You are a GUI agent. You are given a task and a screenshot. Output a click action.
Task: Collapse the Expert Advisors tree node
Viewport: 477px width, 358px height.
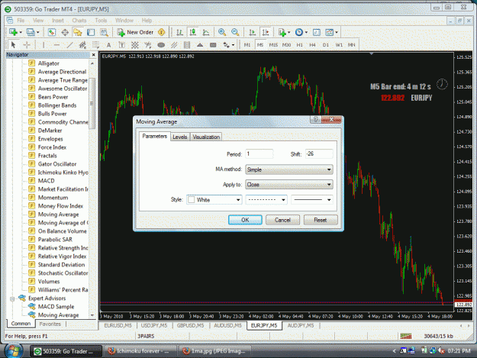[x=12, y=298]
